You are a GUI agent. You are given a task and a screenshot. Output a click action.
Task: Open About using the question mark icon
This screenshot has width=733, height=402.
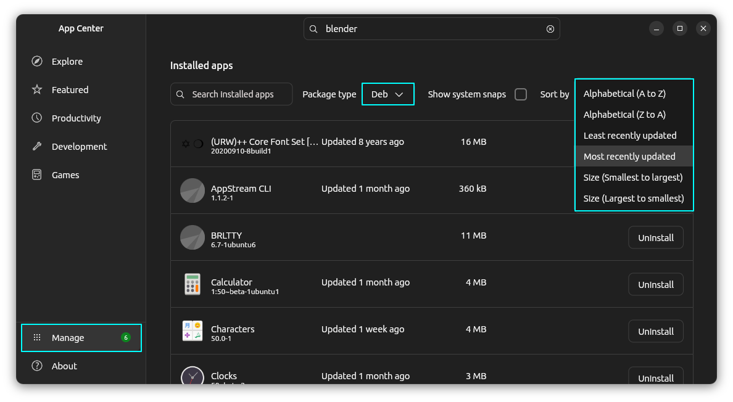click(38, 366)
